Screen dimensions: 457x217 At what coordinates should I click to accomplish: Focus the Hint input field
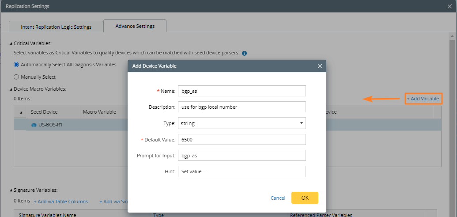pos(242,171)
